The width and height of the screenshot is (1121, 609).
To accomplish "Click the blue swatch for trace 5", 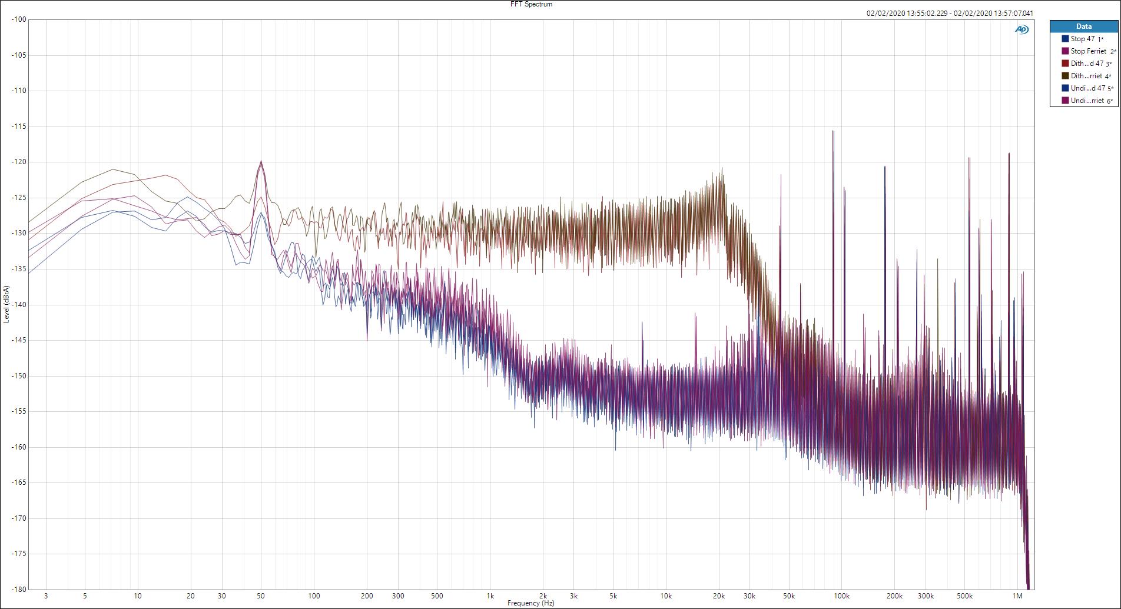I will [1065, 88].
